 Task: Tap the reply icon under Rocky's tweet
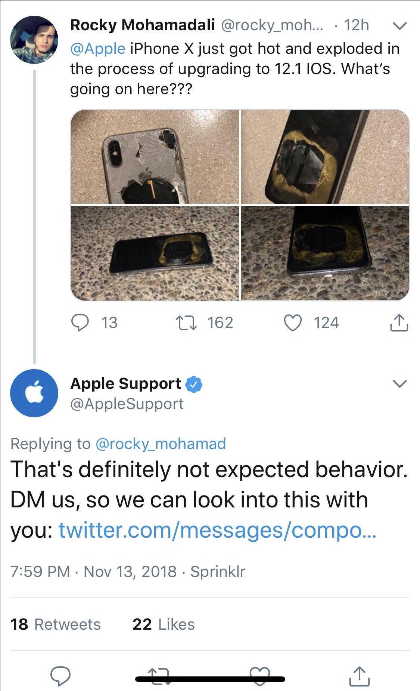click(80, 323)
